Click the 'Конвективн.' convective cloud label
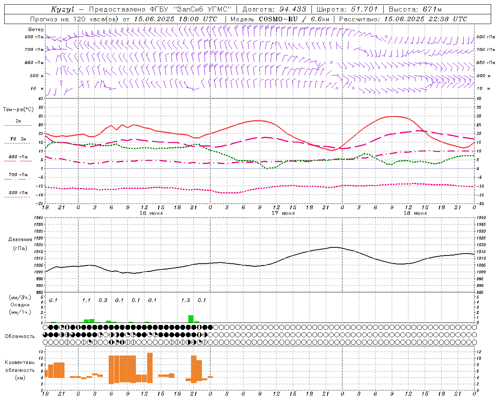The height and width of the screenshot is (397, 497). point(20,362)
